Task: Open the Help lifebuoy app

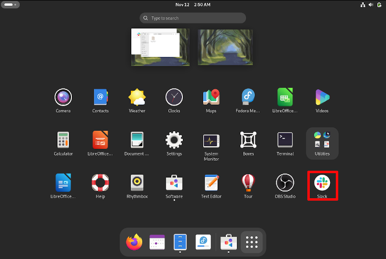Action: pyautogui.click(x=100, y=183)
